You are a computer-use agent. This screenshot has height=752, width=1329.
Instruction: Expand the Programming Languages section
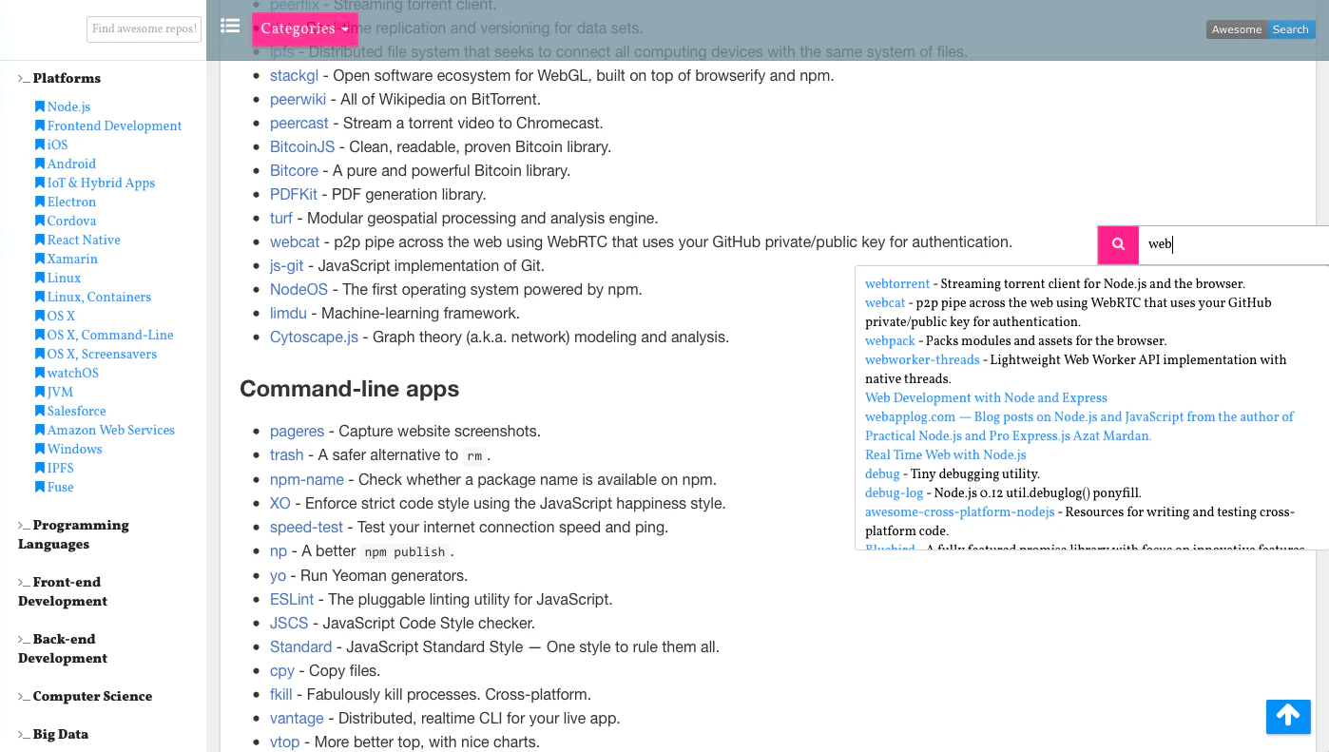click(x=73, y=534)
